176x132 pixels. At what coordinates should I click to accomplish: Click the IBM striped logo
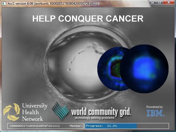[155, 113]
